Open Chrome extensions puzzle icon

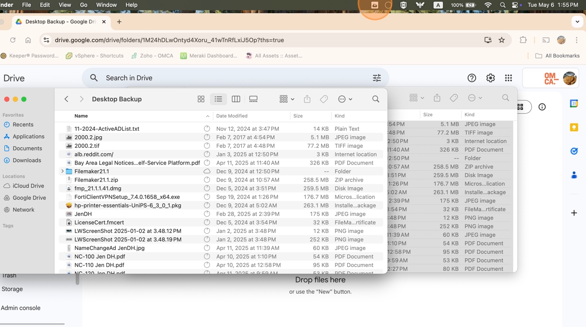(523, 40)
